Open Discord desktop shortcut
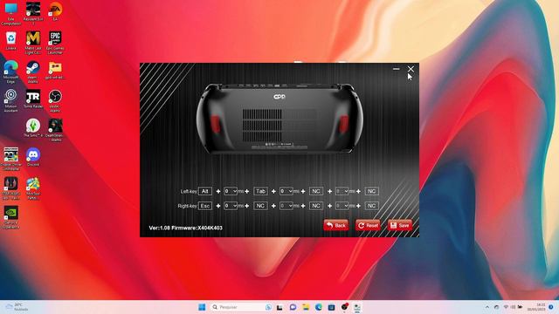The width and height of the screenshot is (559, 314). coord(33,157)
